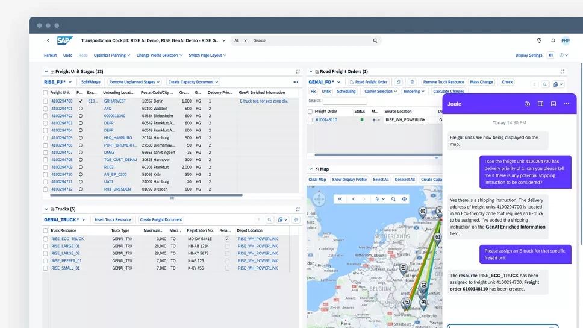This screenshot has width=583, height=328.
Task: Click the Search field in Road Freight Orders
Action: tap(344, 101)
